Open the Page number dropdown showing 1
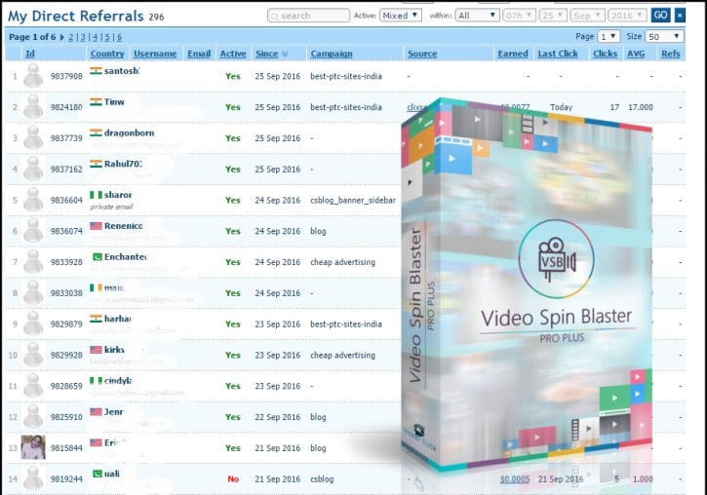This screenshot has height=495, width=707. 609,36
